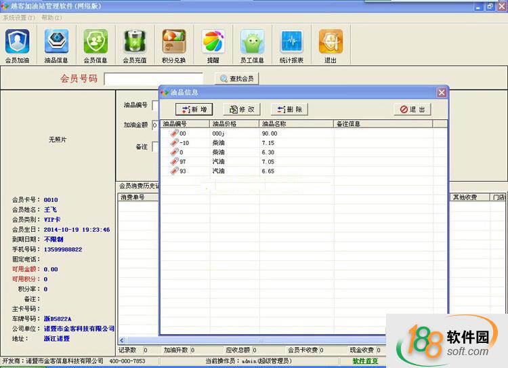Click the member type VIP卡
Viewport: 508px width, 368px height.
pyautogui.click(x=52, y=220)
